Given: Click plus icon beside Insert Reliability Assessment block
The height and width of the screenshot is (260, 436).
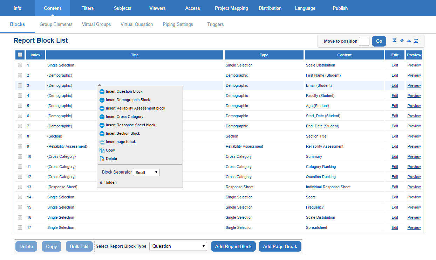Looking at the screenshot, I should [x=102, y=108].
